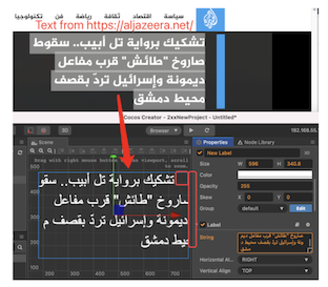Open the Properties panel menu icon
328x287 pixels.
coord(313,142)
